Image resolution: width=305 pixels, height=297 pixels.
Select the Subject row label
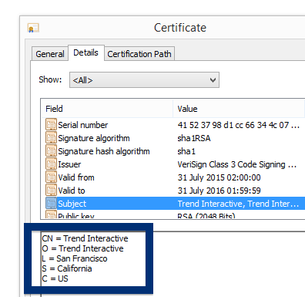[x=72, y=204]
